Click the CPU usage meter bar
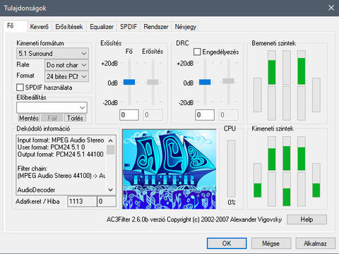The width and height of the screenshot is (339, 254). pos(231,169)
